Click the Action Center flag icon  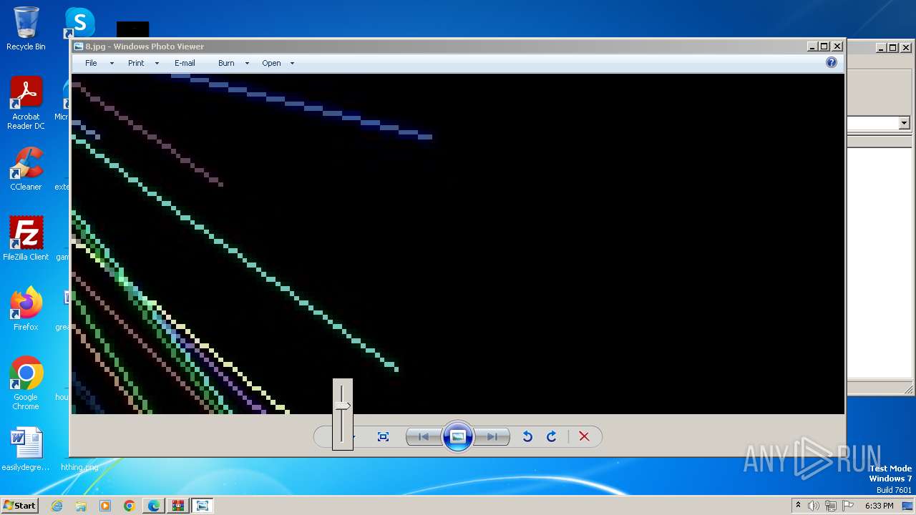tap(848, 506)
